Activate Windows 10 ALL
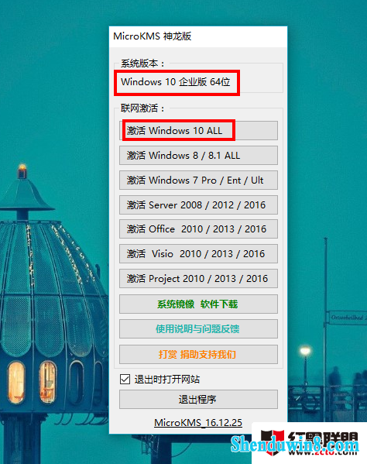Viewport: 367px width, 464px height. [198, 130]
